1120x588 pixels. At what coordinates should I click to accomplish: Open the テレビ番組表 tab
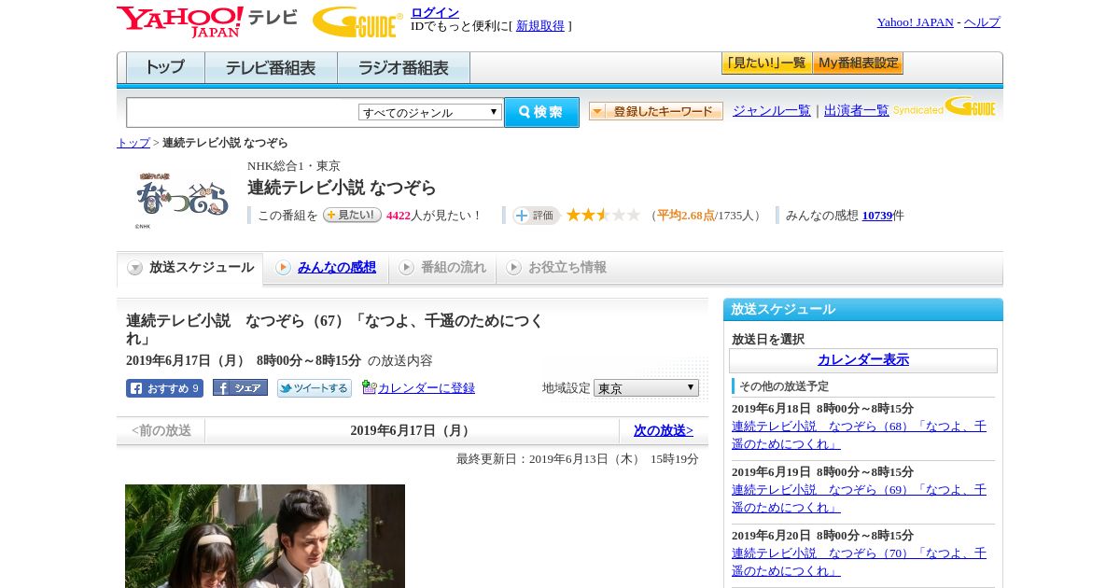[271, 68]
